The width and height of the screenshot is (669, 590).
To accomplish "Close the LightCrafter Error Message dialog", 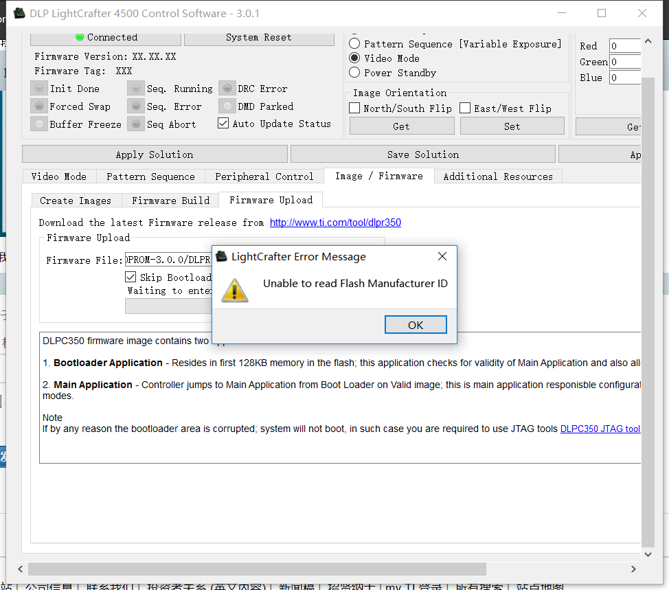I will click(x=442, y=256).
